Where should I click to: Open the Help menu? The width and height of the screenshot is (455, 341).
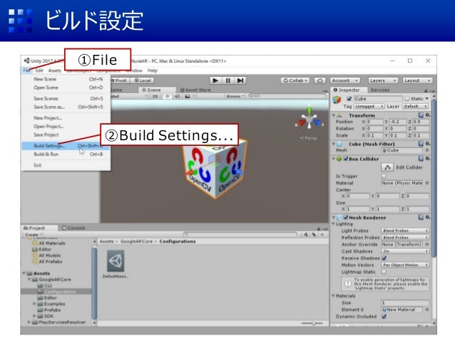pyautogui.click(x=153, y=70)
